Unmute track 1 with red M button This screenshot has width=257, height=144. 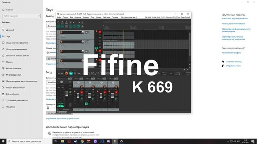[x=100, y=32]
